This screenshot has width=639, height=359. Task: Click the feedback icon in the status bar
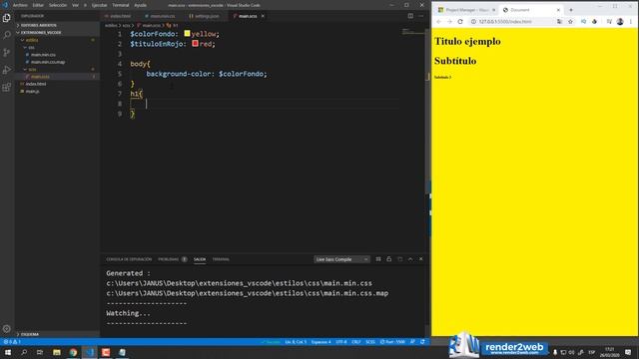[412, 342]
